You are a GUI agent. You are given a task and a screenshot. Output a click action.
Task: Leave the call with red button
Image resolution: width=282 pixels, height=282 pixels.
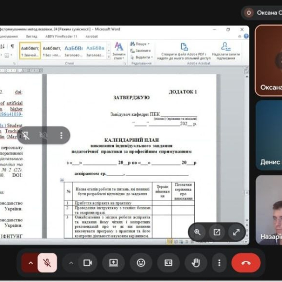[246, 263]
